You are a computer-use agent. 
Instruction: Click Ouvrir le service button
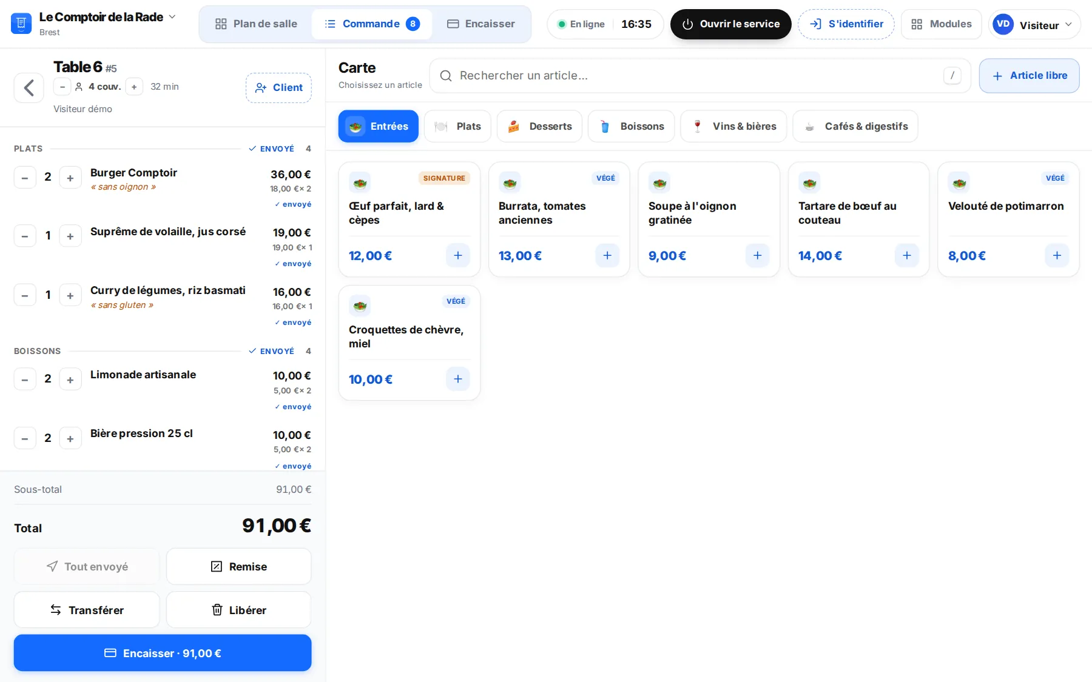click(x=731, y=24)
